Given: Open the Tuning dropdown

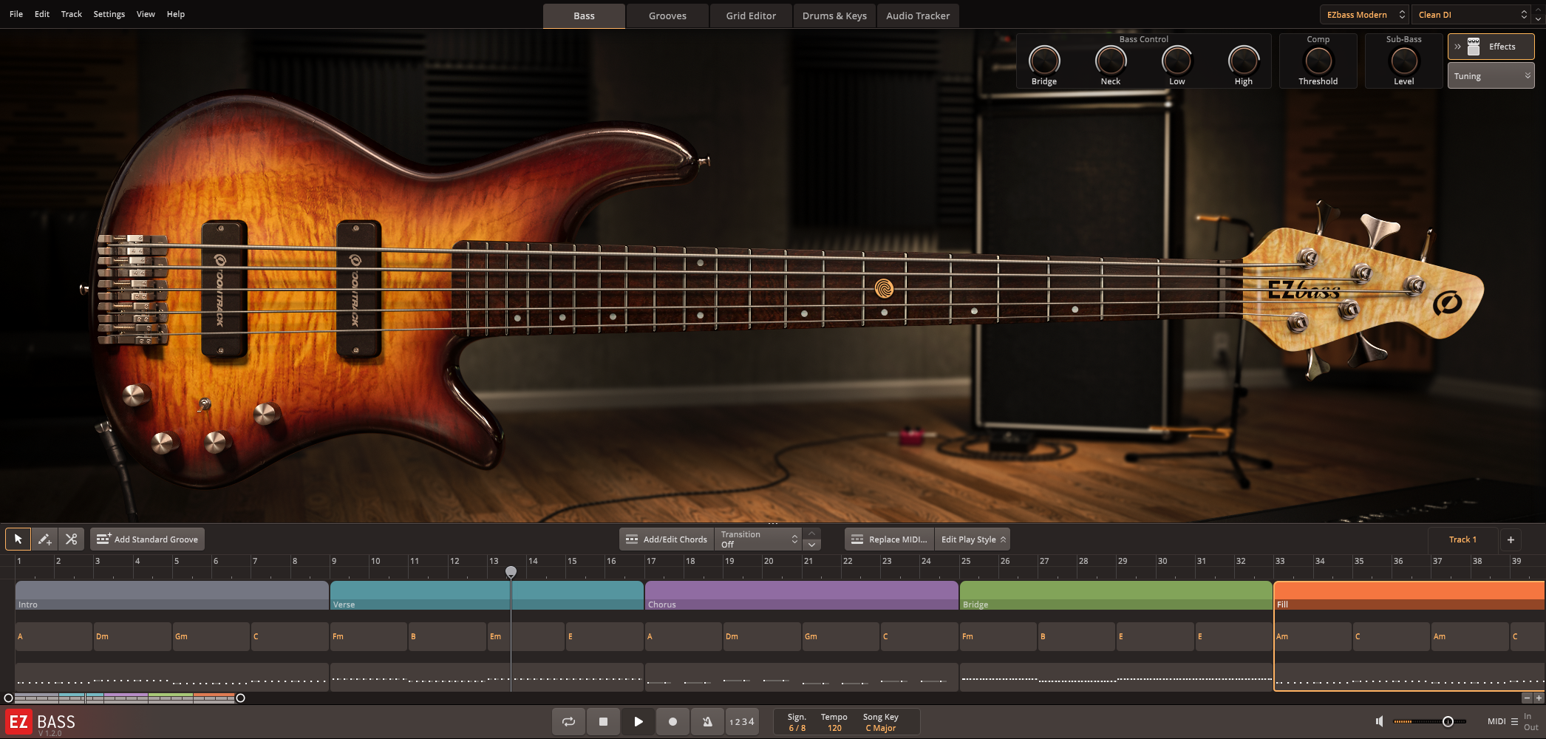Looking at the screenshot, I should 1491,75.
